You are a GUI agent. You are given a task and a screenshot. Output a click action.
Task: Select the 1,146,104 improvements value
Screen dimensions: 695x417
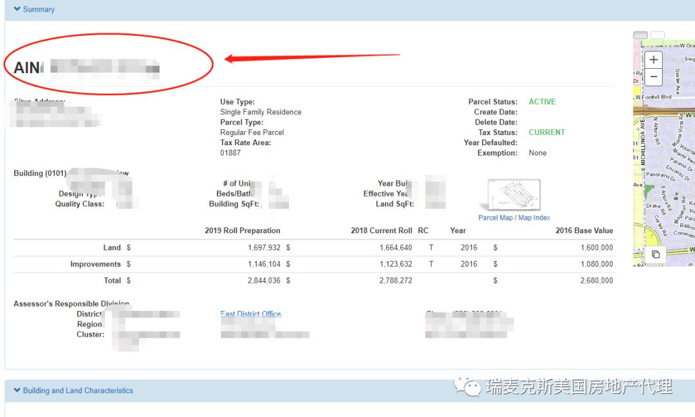click(x=264, y=264)
